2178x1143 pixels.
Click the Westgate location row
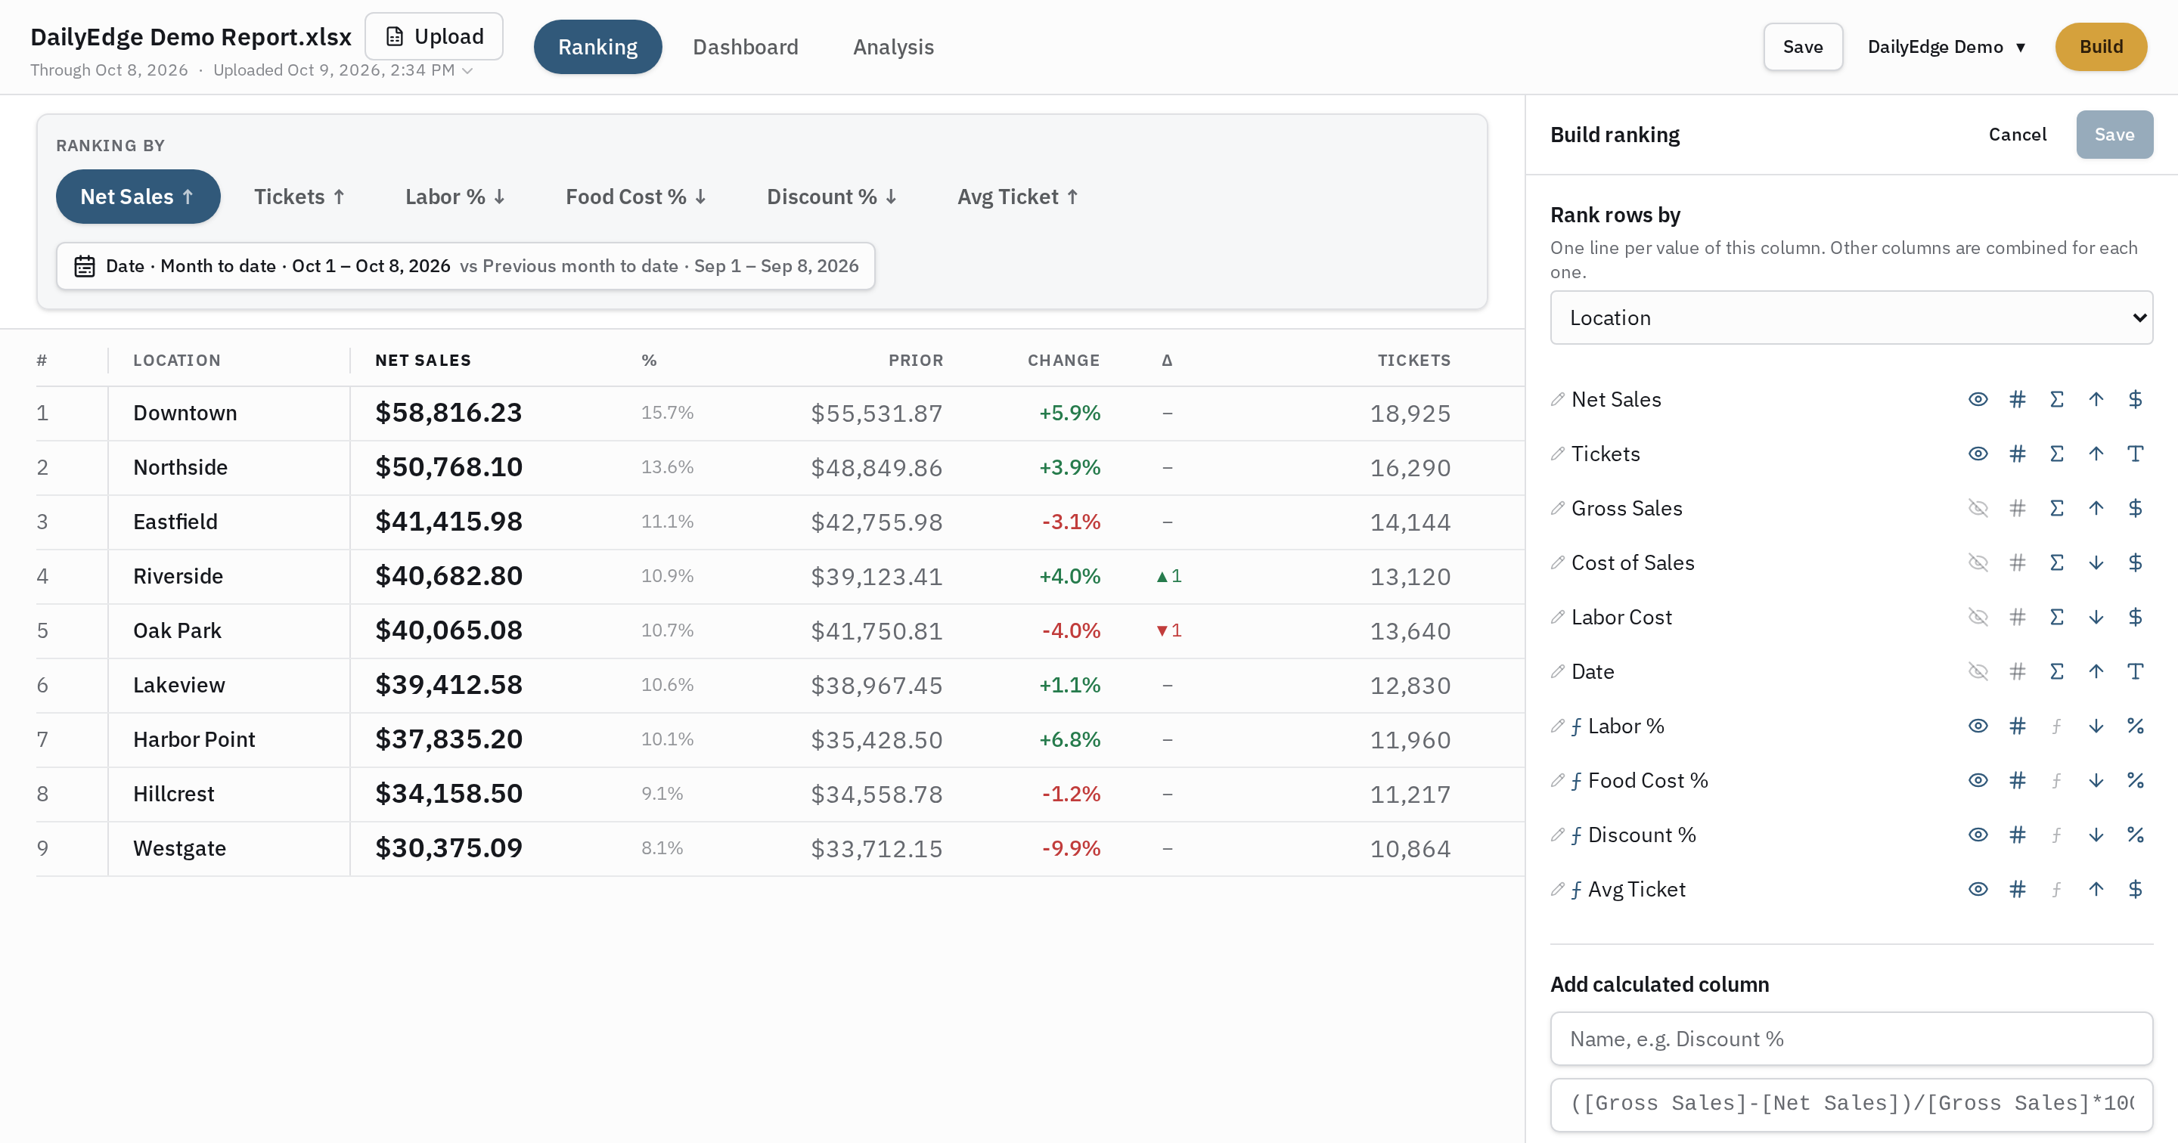780,849
